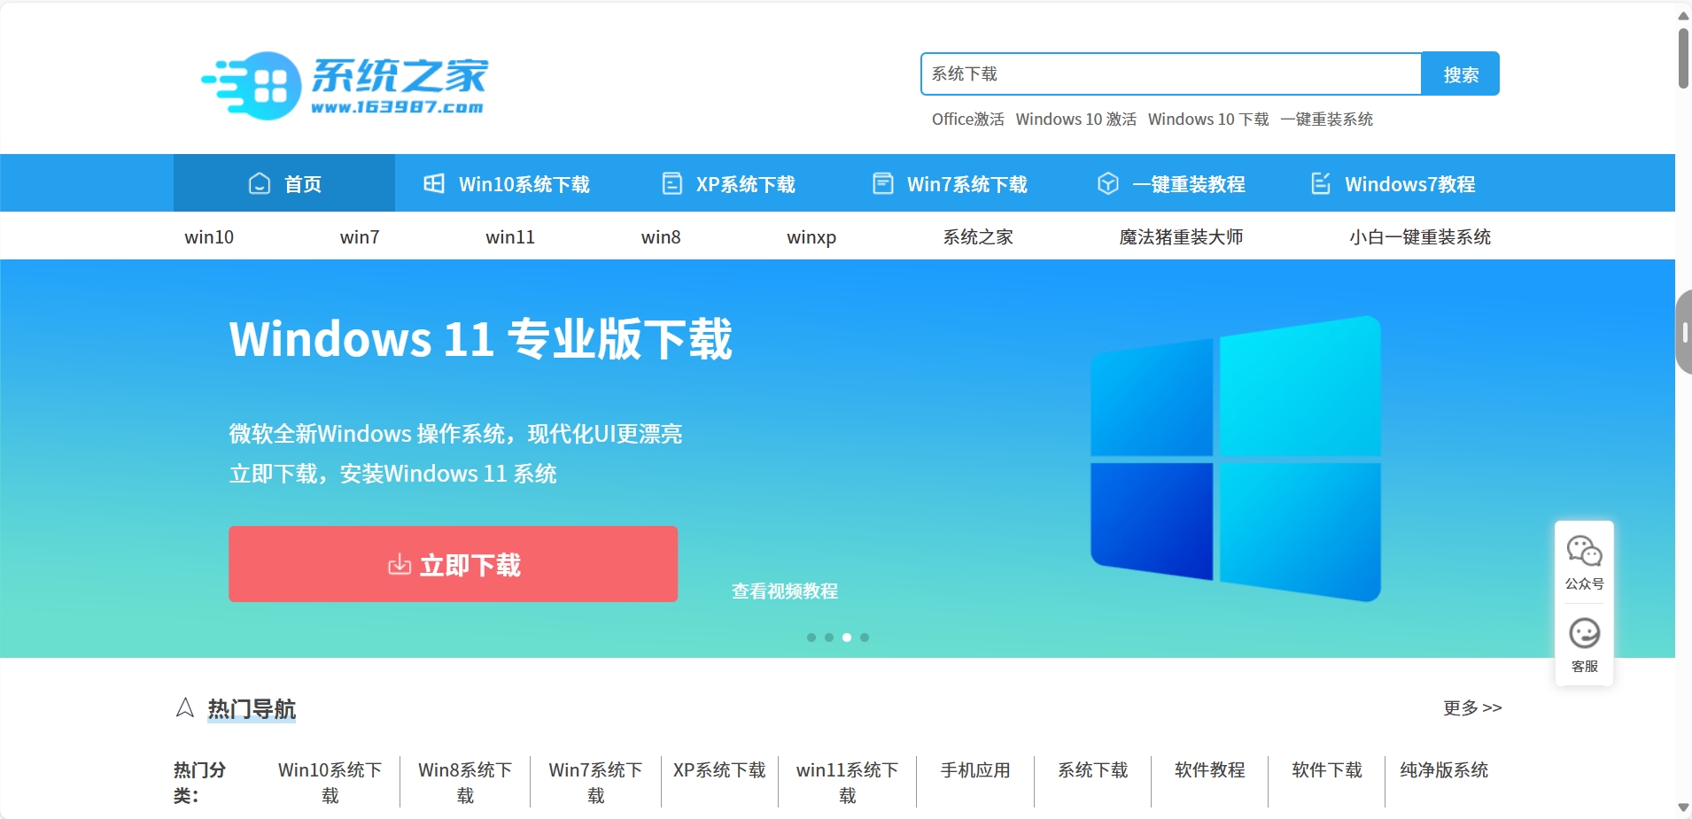Screen dimensions: 1692x819
Task: Expand 更多 >> in 热门导航 section
Action: (x=1471, y=707)
